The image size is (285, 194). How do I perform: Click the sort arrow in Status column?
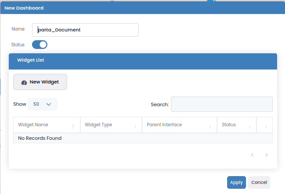(249, 126)
